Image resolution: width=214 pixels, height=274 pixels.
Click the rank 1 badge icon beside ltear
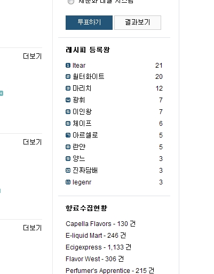68,66
